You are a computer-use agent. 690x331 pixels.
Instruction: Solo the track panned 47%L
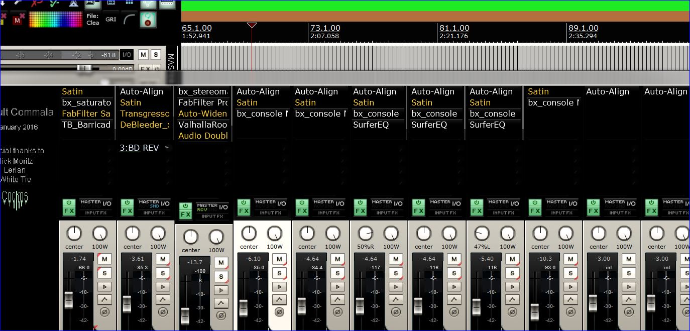click(512, 273)
